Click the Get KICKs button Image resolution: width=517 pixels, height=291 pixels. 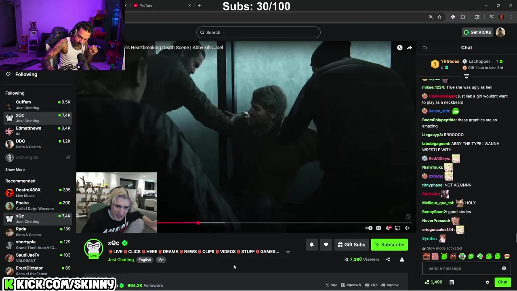tap(477, 32)
